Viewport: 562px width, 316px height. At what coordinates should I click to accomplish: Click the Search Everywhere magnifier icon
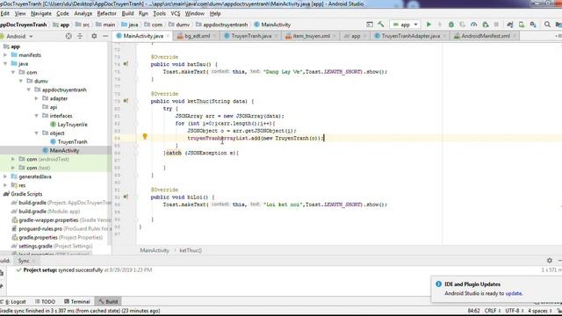pyautogui.click(x=547, y=25)
